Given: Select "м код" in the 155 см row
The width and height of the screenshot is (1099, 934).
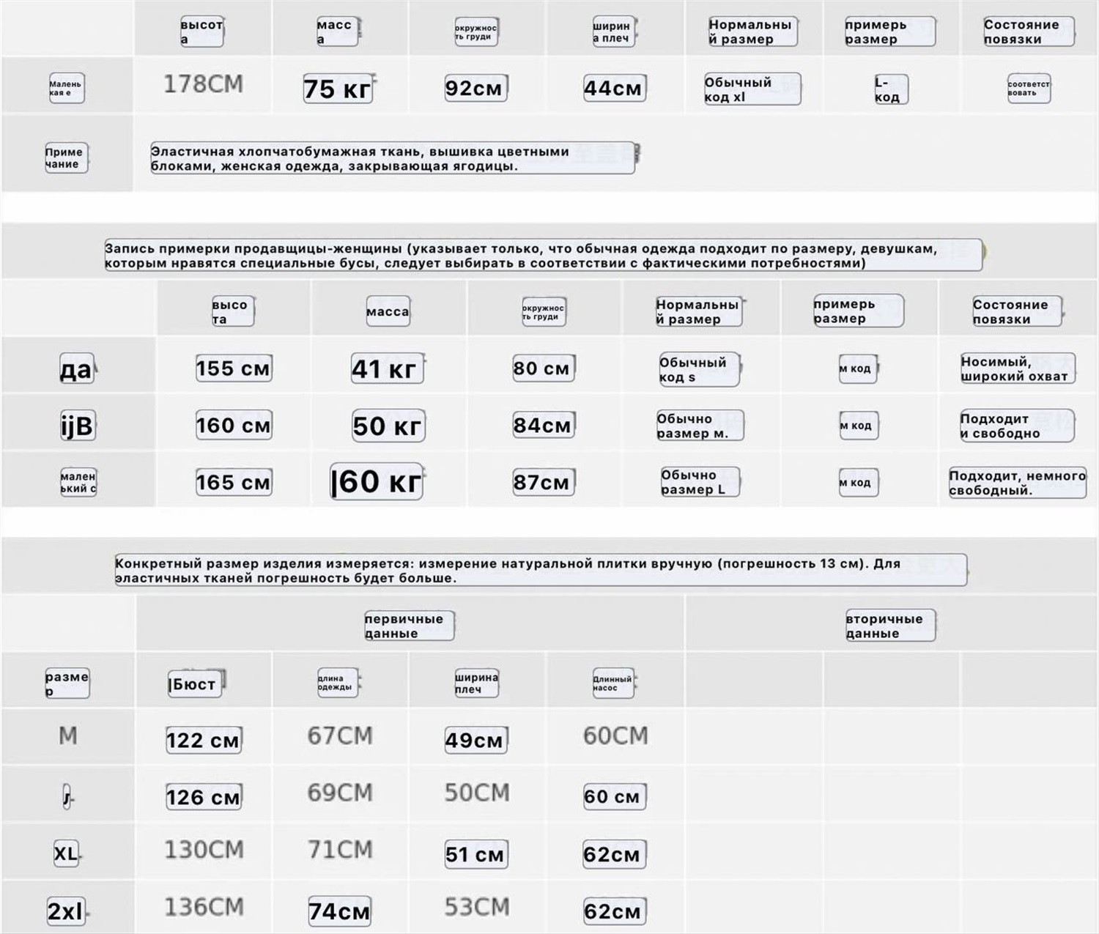Looking at the screenshot, I should point(857,368).
